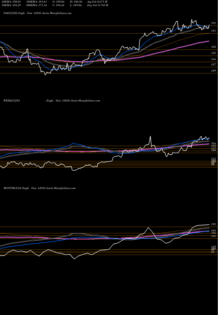Click the 137 price label on daily chart
The image size is (218, 315).
point(214,64)
